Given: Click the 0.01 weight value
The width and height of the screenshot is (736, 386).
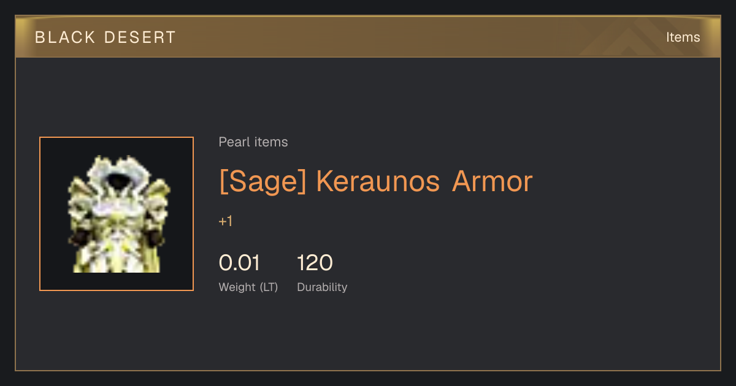Looking at the screenshot, I should 240,263.
